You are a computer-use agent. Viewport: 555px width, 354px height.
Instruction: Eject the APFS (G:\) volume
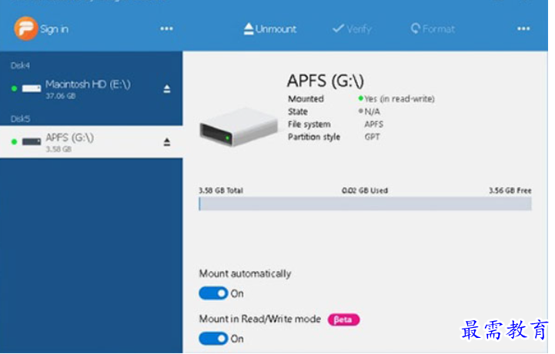pos(167,142)
